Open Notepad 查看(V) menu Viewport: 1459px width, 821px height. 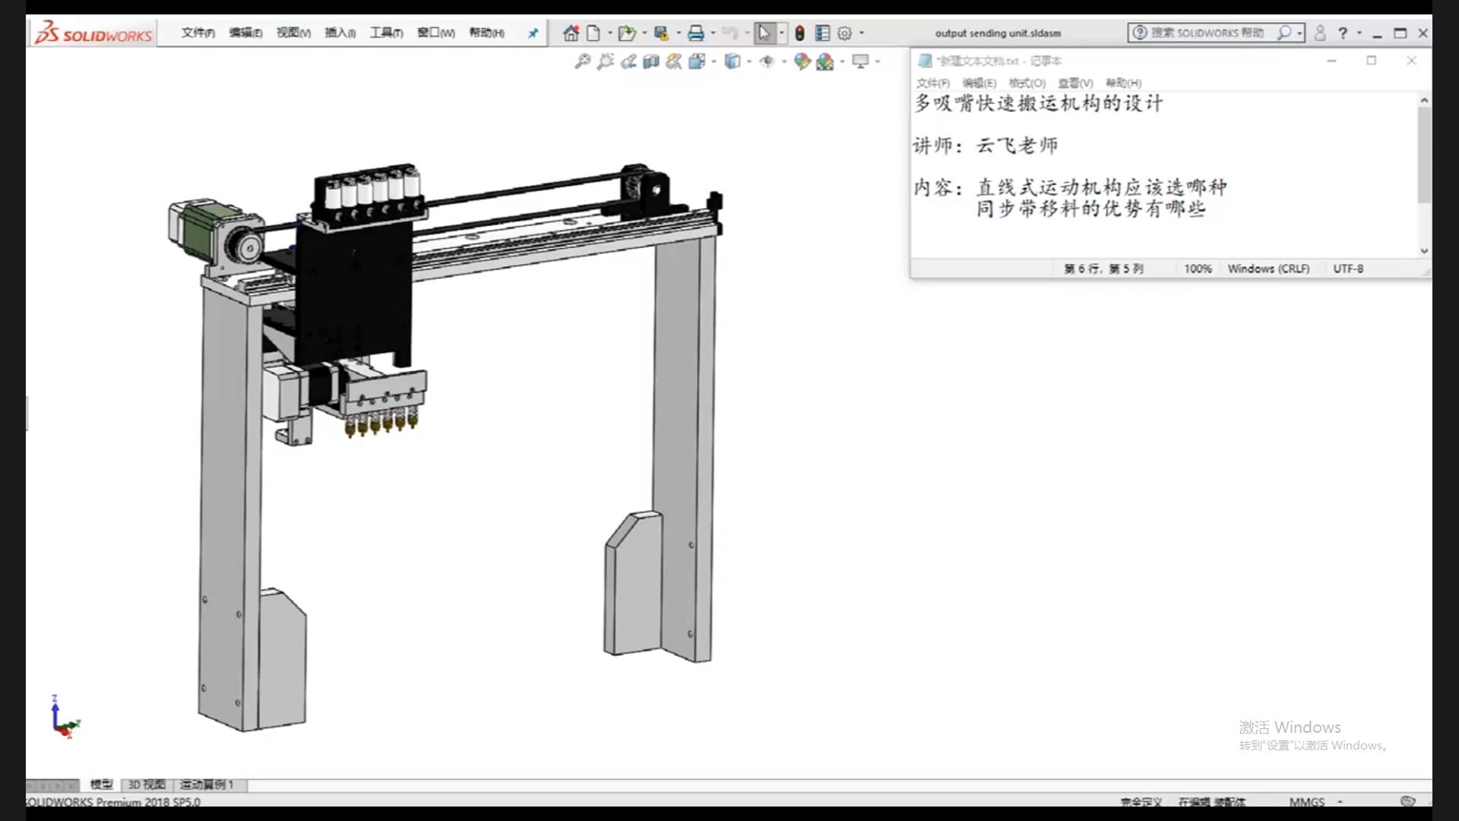pos(1075,83)
